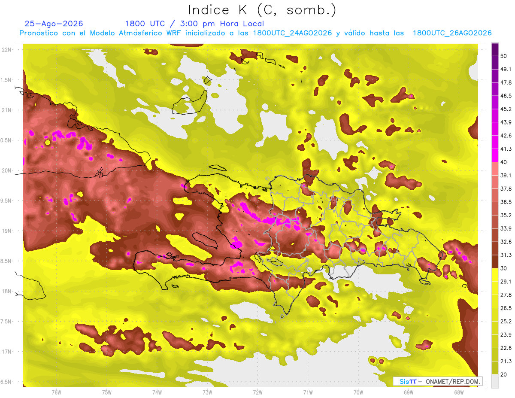Click the colorbar value '29.1'
The image size is (515, 398).
click(506, 281)
